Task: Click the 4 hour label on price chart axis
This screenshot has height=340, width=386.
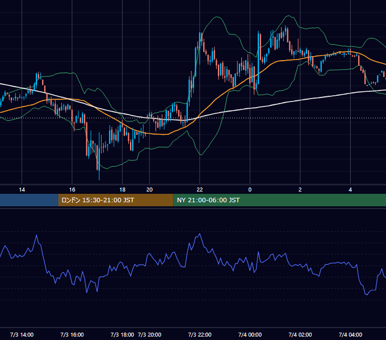Action: point(350,190)
